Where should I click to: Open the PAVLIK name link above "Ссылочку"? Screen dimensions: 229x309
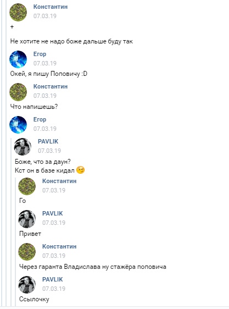(52, 279)
